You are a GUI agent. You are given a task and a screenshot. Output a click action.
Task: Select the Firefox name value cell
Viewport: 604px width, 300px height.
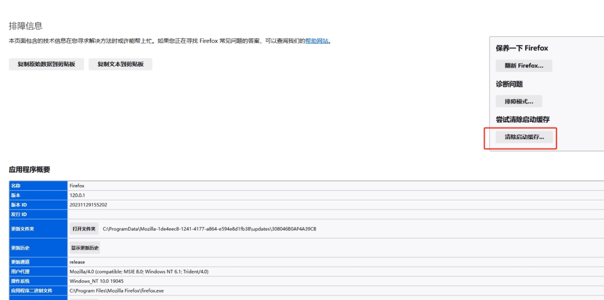(336, 186)
